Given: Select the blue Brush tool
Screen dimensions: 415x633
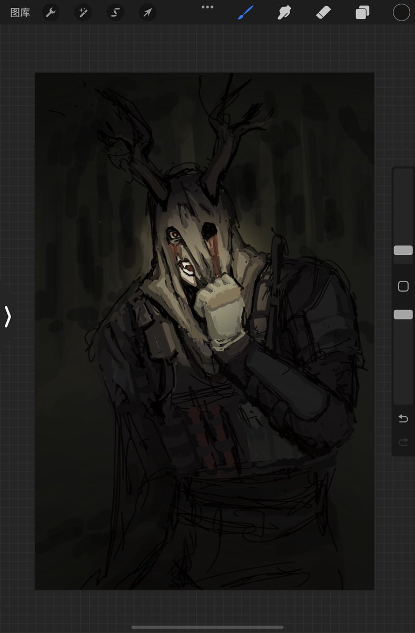Looking at the screenshot, I should (x=245, y=13).
